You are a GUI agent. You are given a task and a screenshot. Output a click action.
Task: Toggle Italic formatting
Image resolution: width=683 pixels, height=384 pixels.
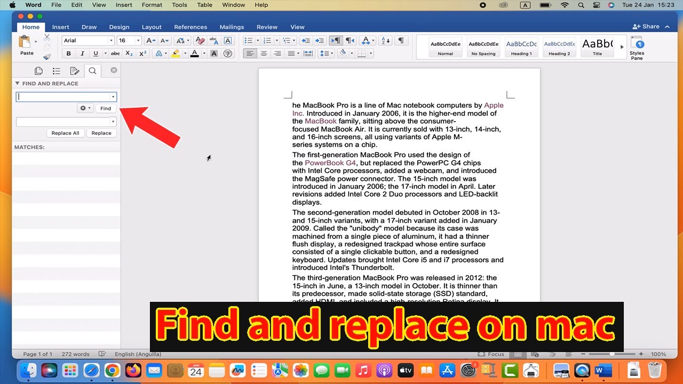pyautogui.click(x=82, y=53)
